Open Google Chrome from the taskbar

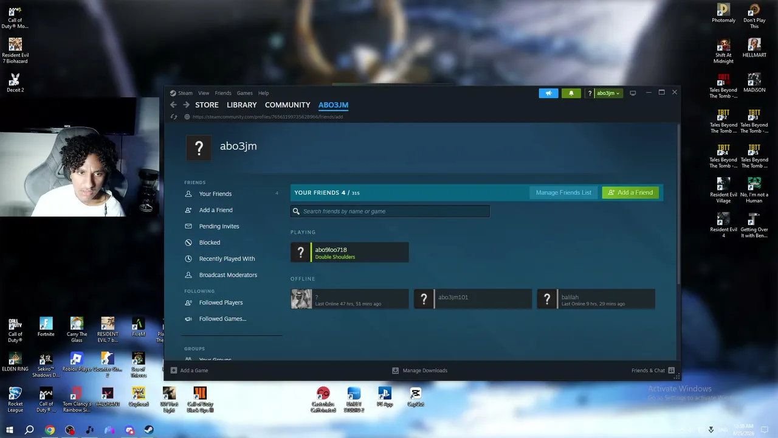50,430
